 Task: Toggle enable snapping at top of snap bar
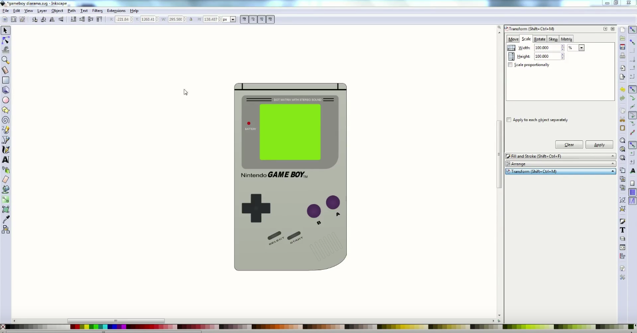click(x=632, y=30)
